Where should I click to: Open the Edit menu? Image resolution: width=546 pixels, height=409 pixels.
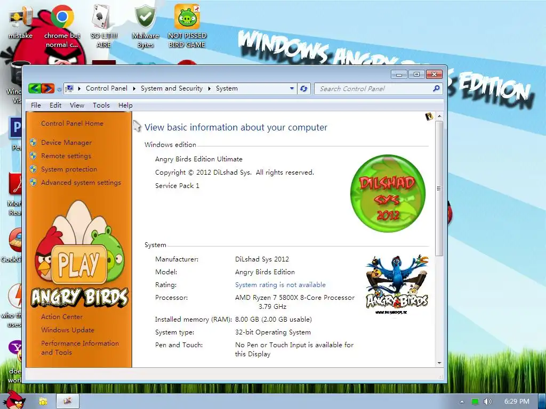tap(55, 105)
